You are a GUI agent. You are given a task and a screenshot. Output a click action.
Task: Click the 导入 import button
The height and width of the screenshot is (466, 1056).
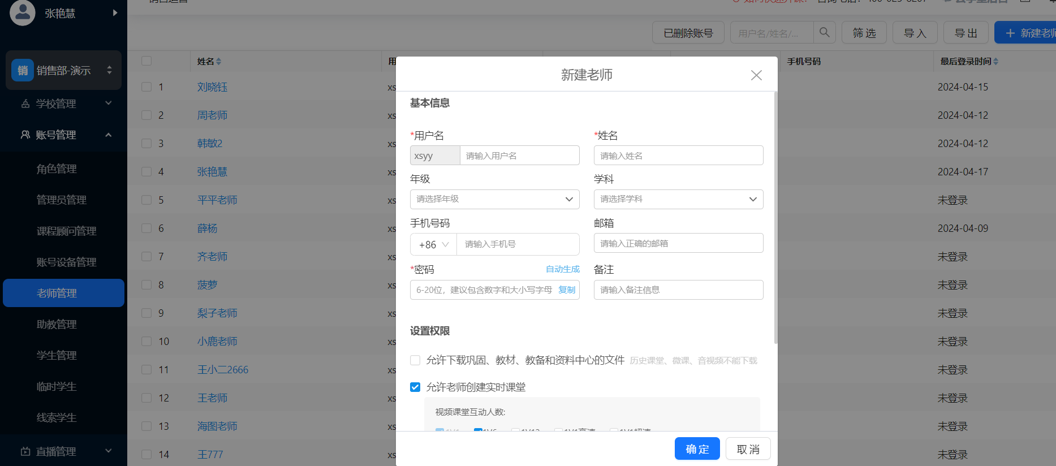click(x=915, y=33)
